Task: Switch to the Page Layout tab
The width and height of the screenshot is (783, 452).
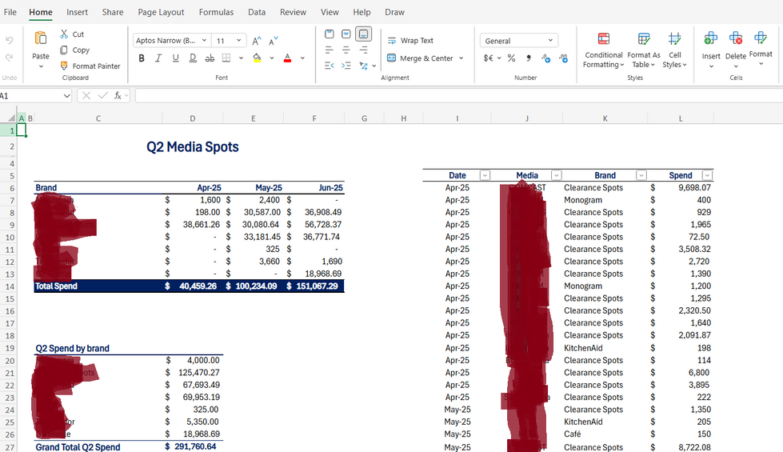Action: coord(161,12)
